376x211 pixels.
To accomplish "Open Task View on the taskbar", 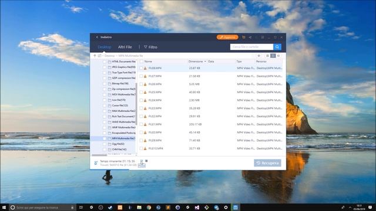I will pyautogui.click(x=81, y=207).
